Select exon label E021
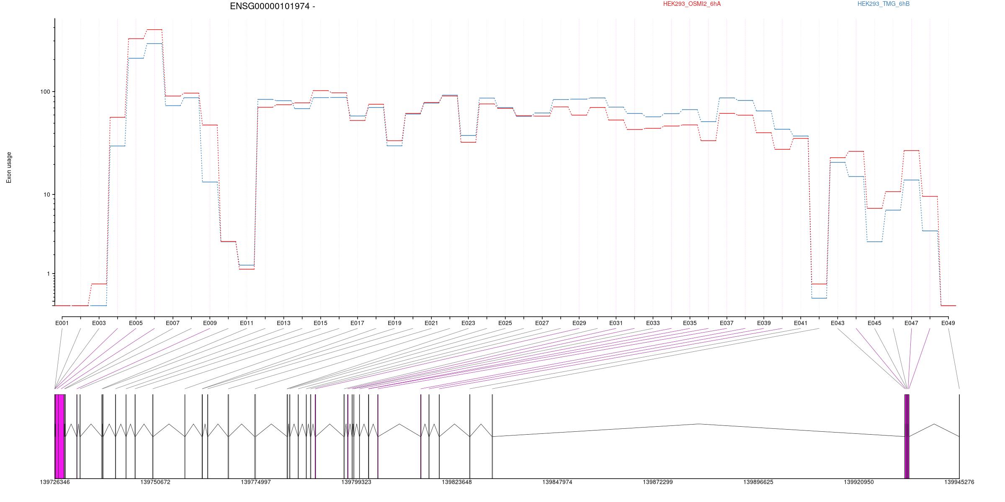1005x502 pixels. point(431,323)
